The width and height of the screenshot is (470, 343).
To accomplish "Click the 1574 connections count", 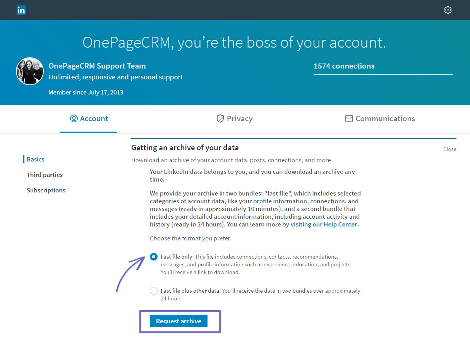I will click(344, 66).
